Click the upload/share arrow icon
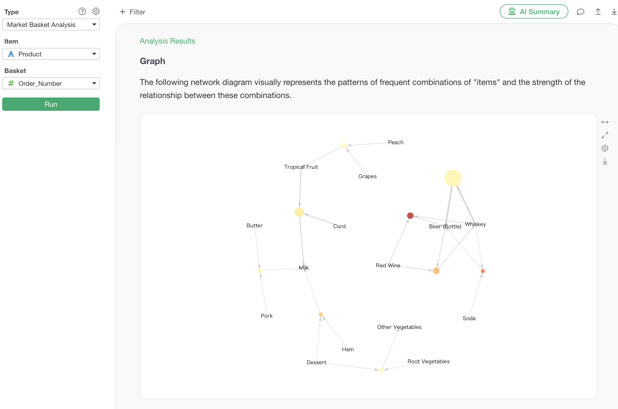618x409 pixels. (x=598, y=12)
